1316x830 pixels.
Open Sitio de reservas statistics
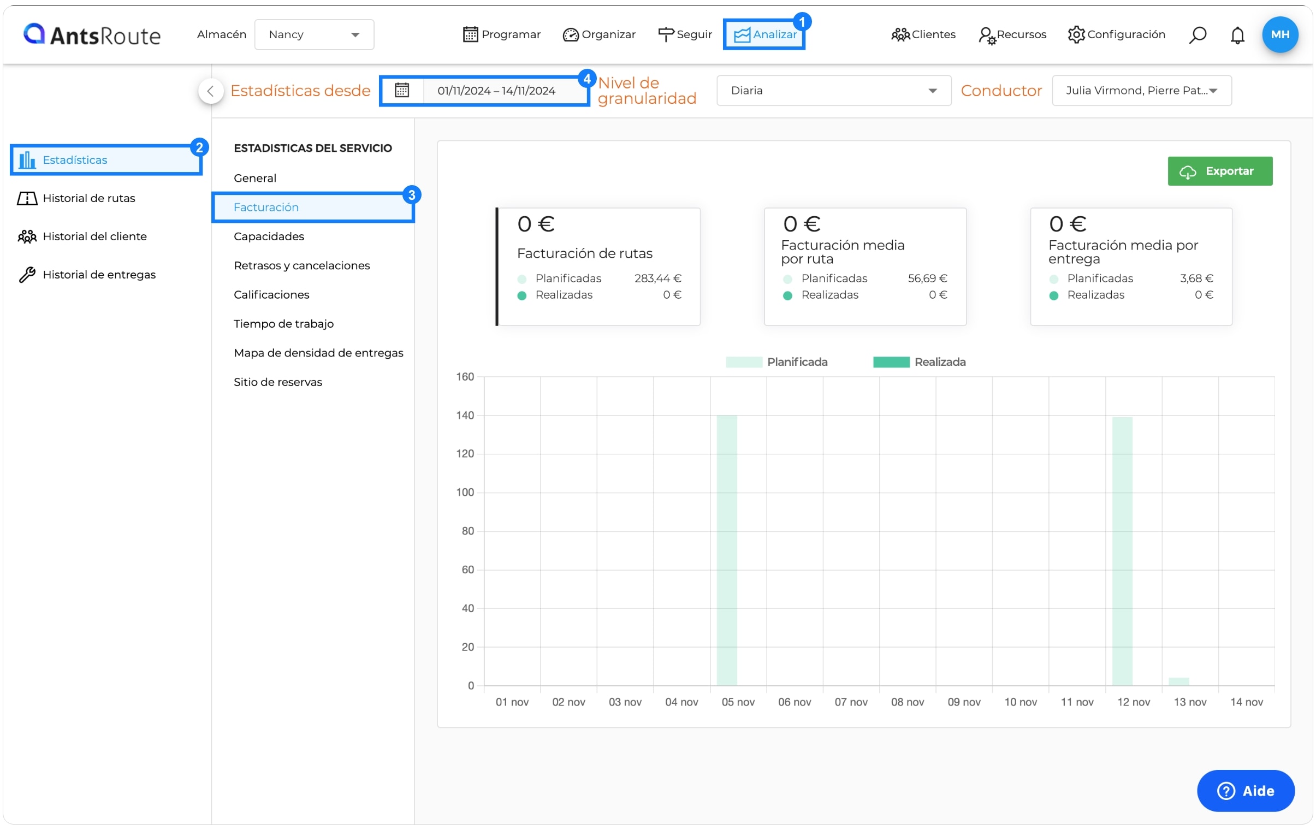click(x=277, y=382)
